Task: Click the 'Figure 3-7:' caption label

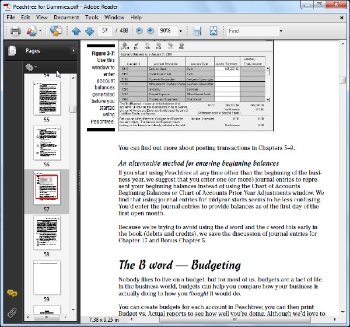Action: 103,54
